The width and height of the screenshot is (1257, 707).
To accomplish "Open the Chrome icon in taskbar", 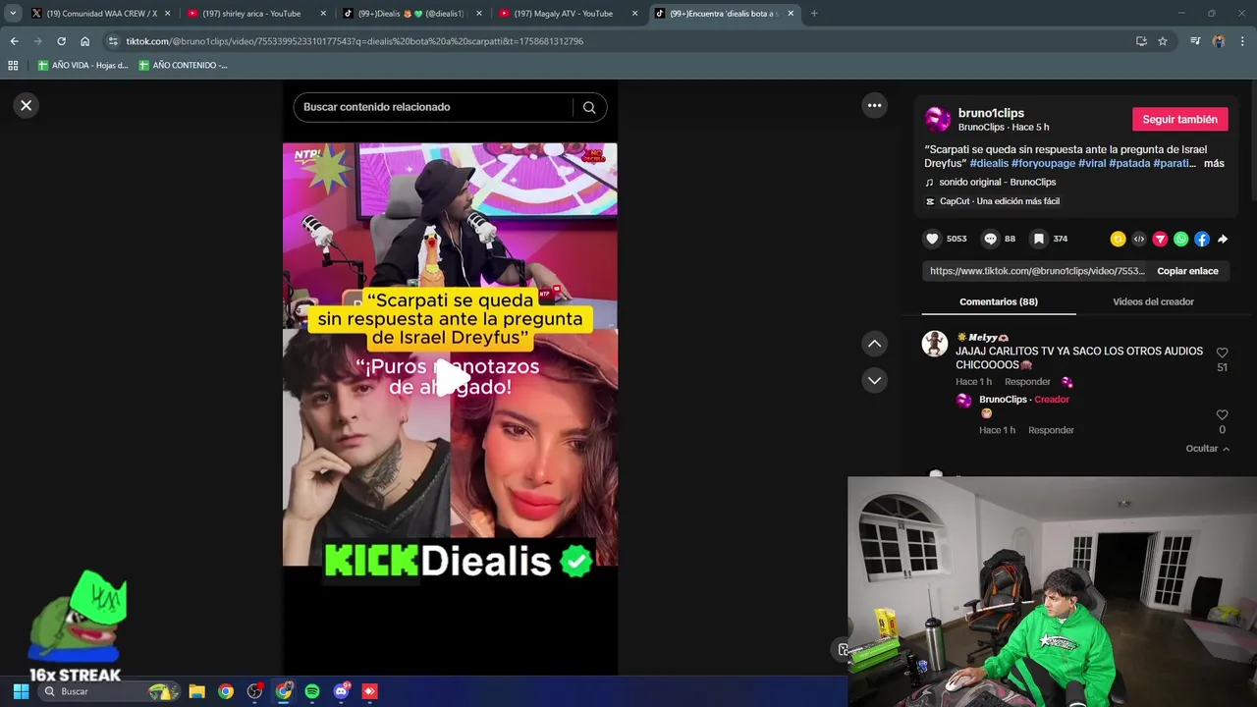I will click(226, 691).
